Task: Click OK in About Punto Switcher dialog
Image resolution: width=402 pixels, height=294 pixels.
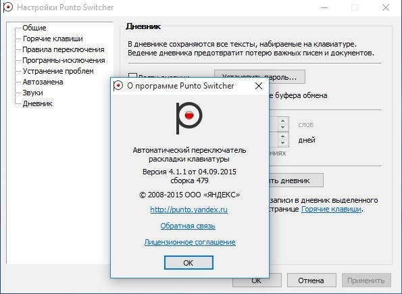Action: tap(189, 262)
